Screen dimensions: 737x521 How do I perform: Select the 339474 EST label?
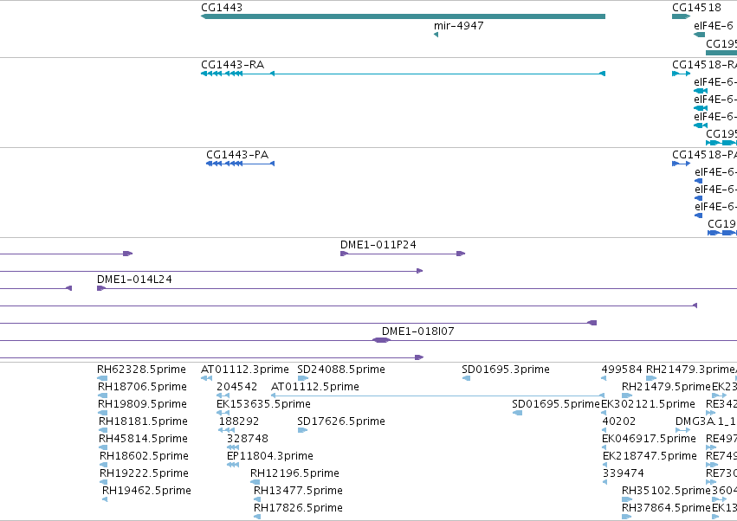[624, 473]
